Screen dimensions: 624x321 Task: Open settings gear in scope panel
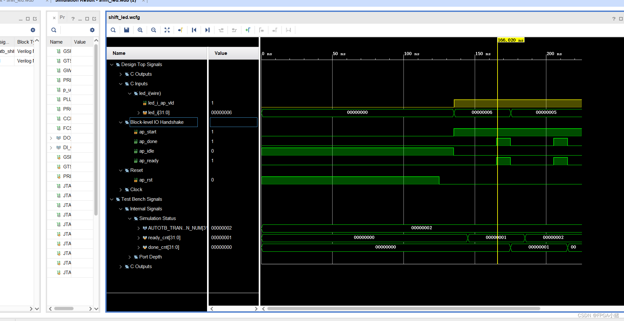pos(33,30)
